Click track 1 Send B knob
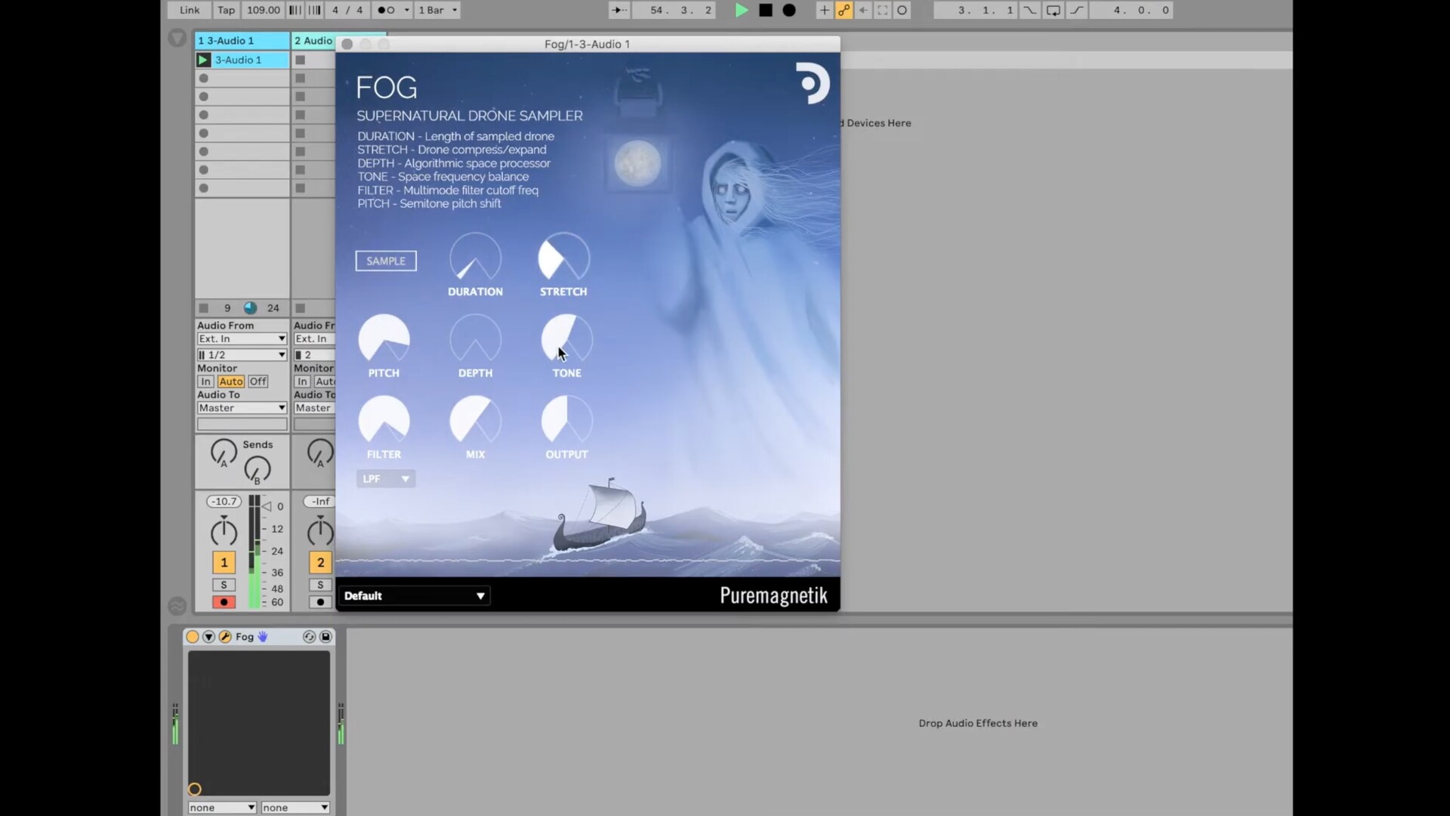 258,469
